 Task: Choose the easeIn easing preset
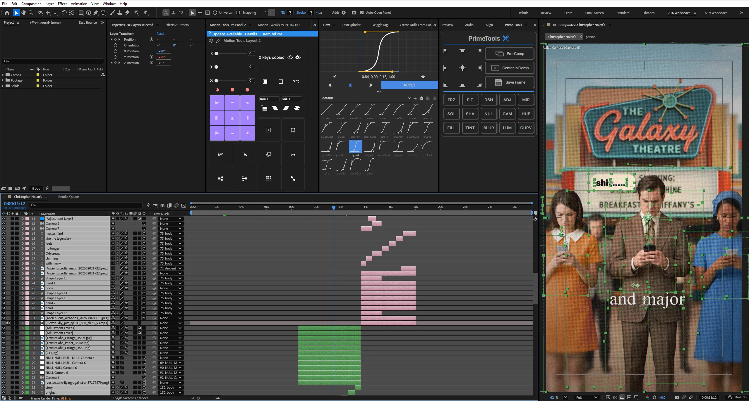341,112
